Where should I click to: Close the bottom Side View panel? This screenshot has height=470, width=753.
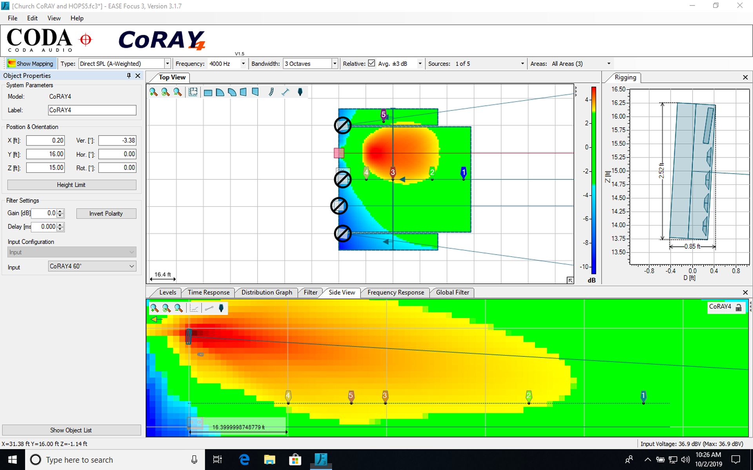(x=745, y=293)
